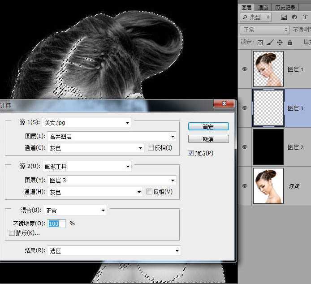Click the pixel layer filter icon
Viewport: 311px width, 284px height.
284,17
